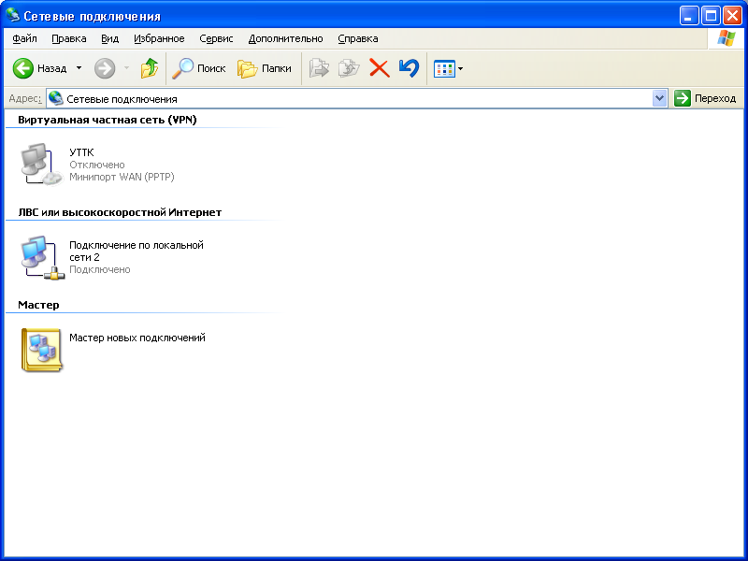Viewport: 748px width, 561px height.
Task: Expand the Views dropdown arrow
Action: 460,68
